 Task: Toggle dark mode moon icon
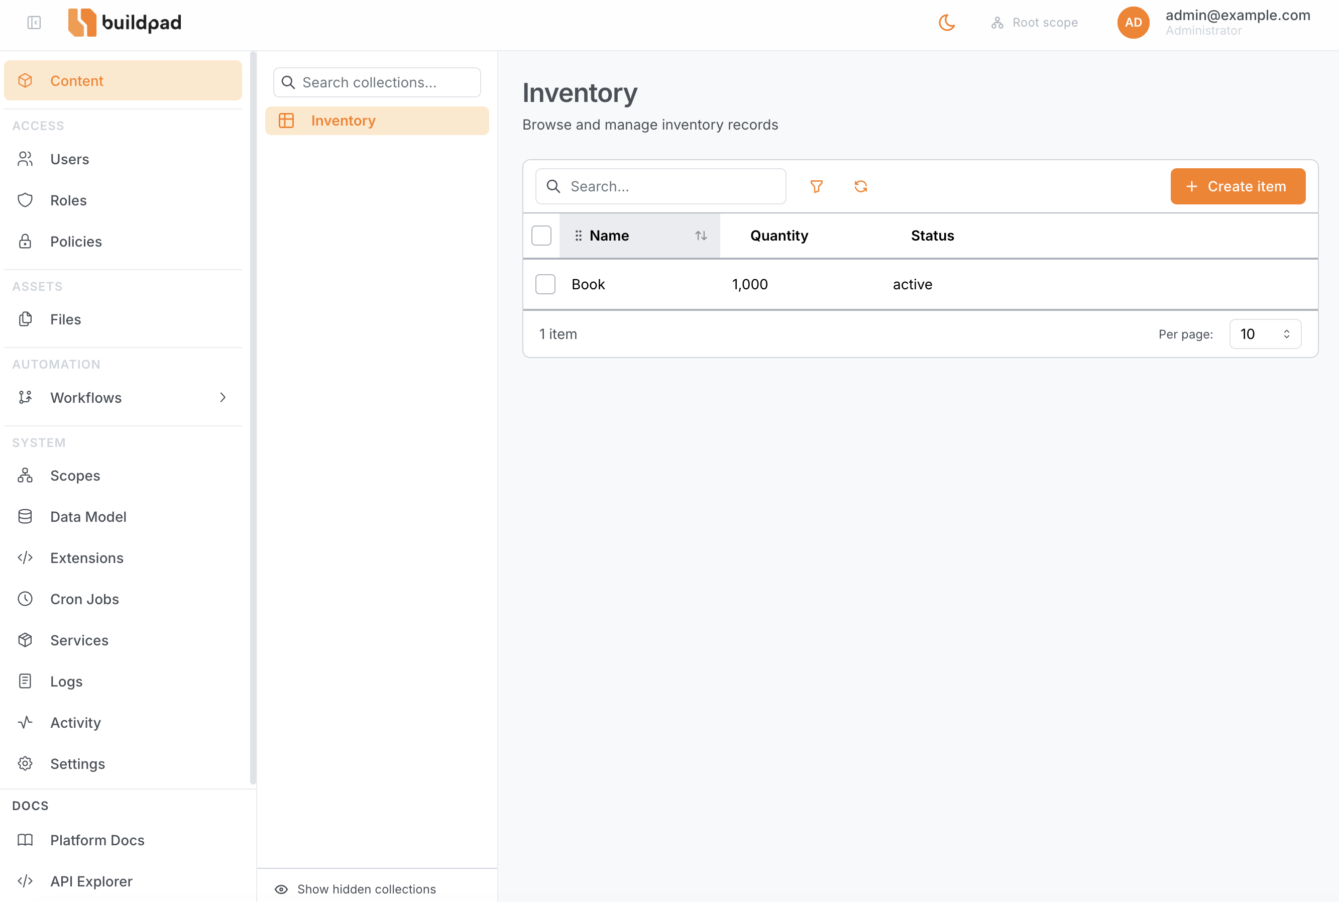pyautogui.click(x=947, y=23)
